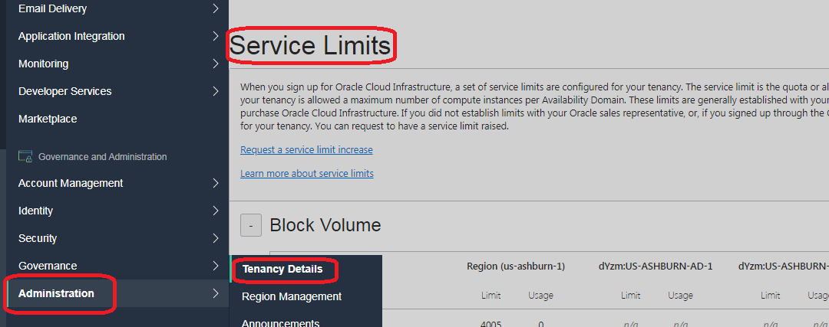This screenshot has height=327, width=829.
Task: Open Announcements in the Administration submenu
Action: click(280, 322)
